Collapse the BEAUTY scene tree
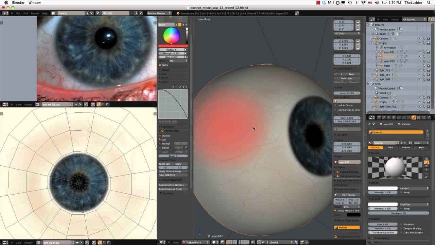The height and width of the screenshot is (245, 435). click(x=368, y=25)
